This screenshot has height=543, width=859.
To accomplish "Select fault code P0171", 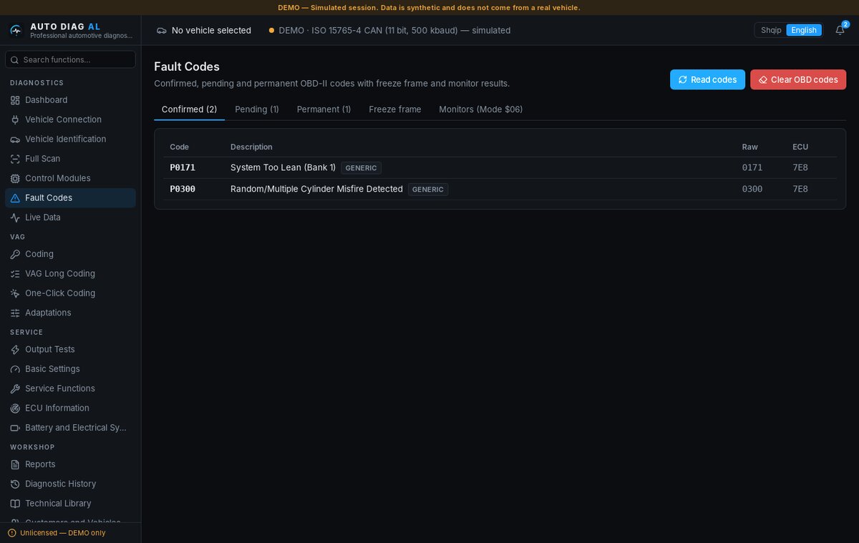I will 183,167.
